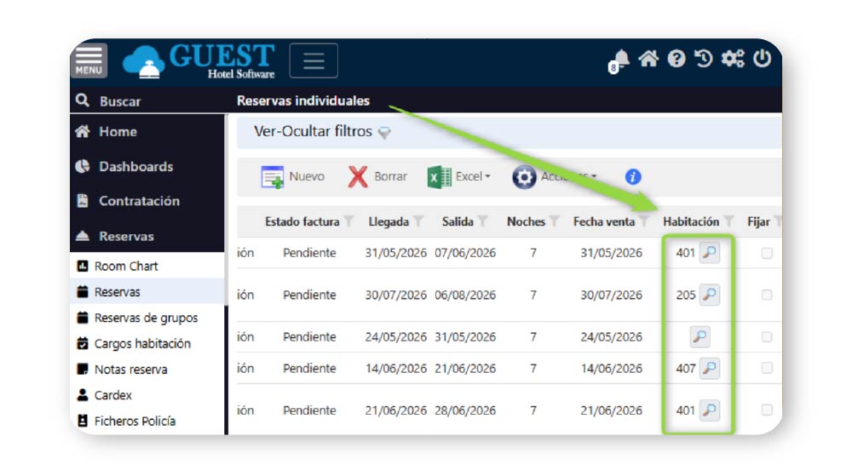Image resolution: width=852 pixels, height=476 pixels.
Task: Click the history clock icon in header
Action: pos(704,59)
